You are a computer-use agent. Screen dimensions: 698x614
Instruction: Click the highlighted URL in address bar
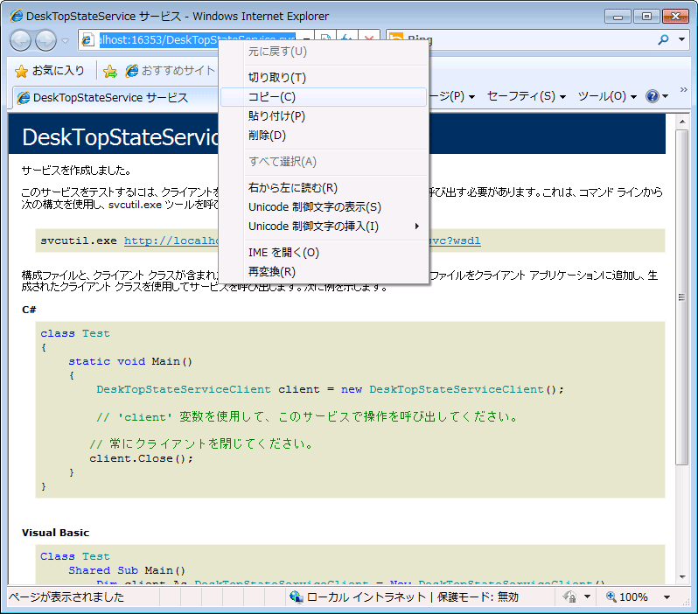197,40
